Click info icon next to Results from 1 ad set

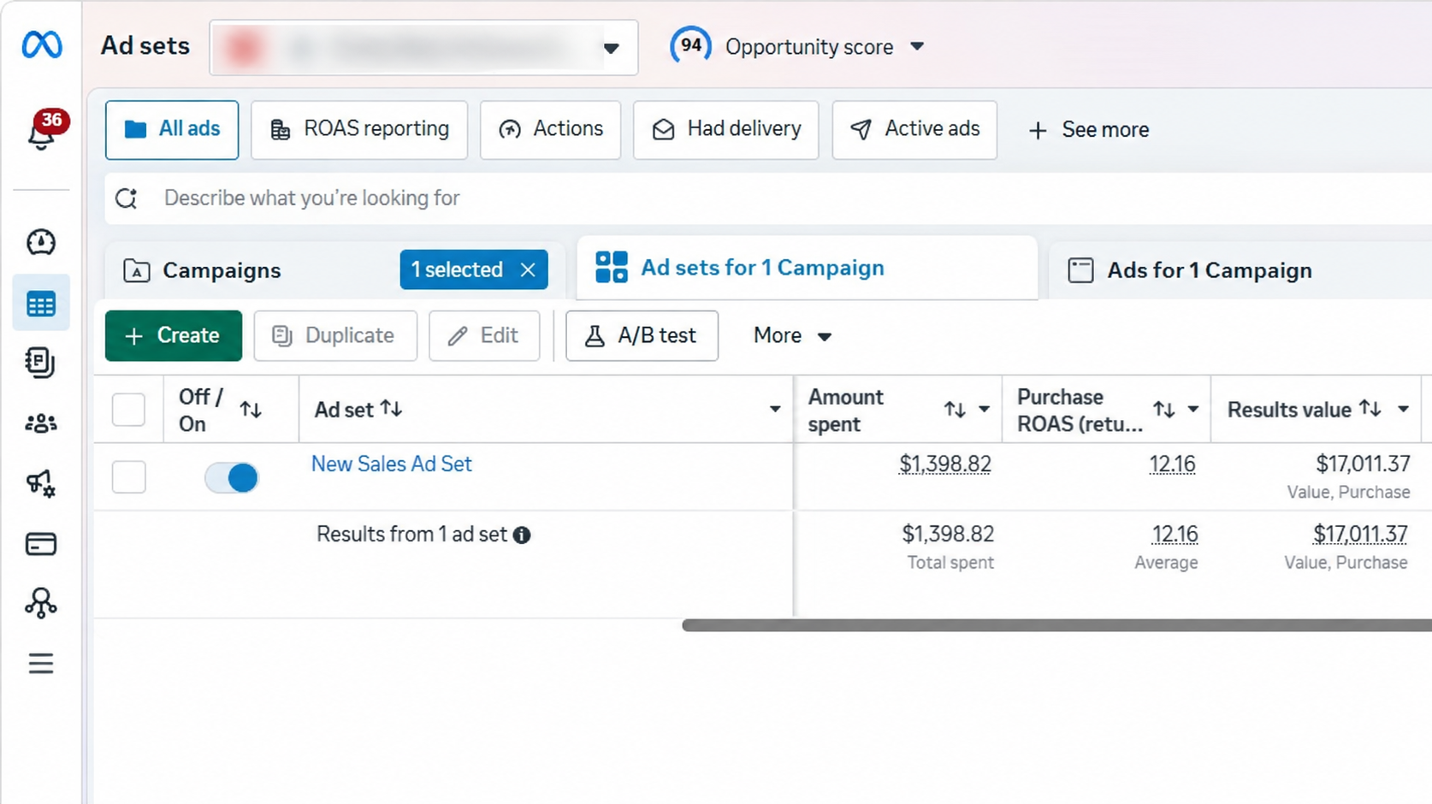click(x=522, y=535)
